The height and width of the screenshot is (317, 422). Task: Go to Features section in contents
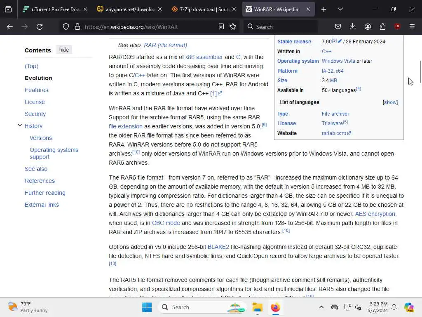(x=36, y=90)
